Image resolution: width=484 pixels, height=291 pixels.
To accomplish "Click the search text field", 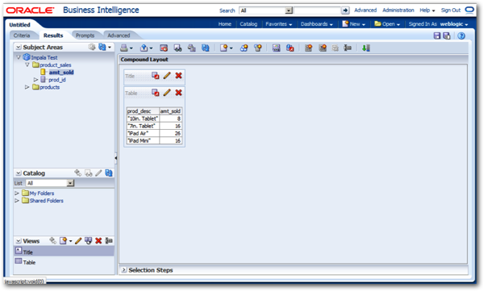I will point(317,10).
